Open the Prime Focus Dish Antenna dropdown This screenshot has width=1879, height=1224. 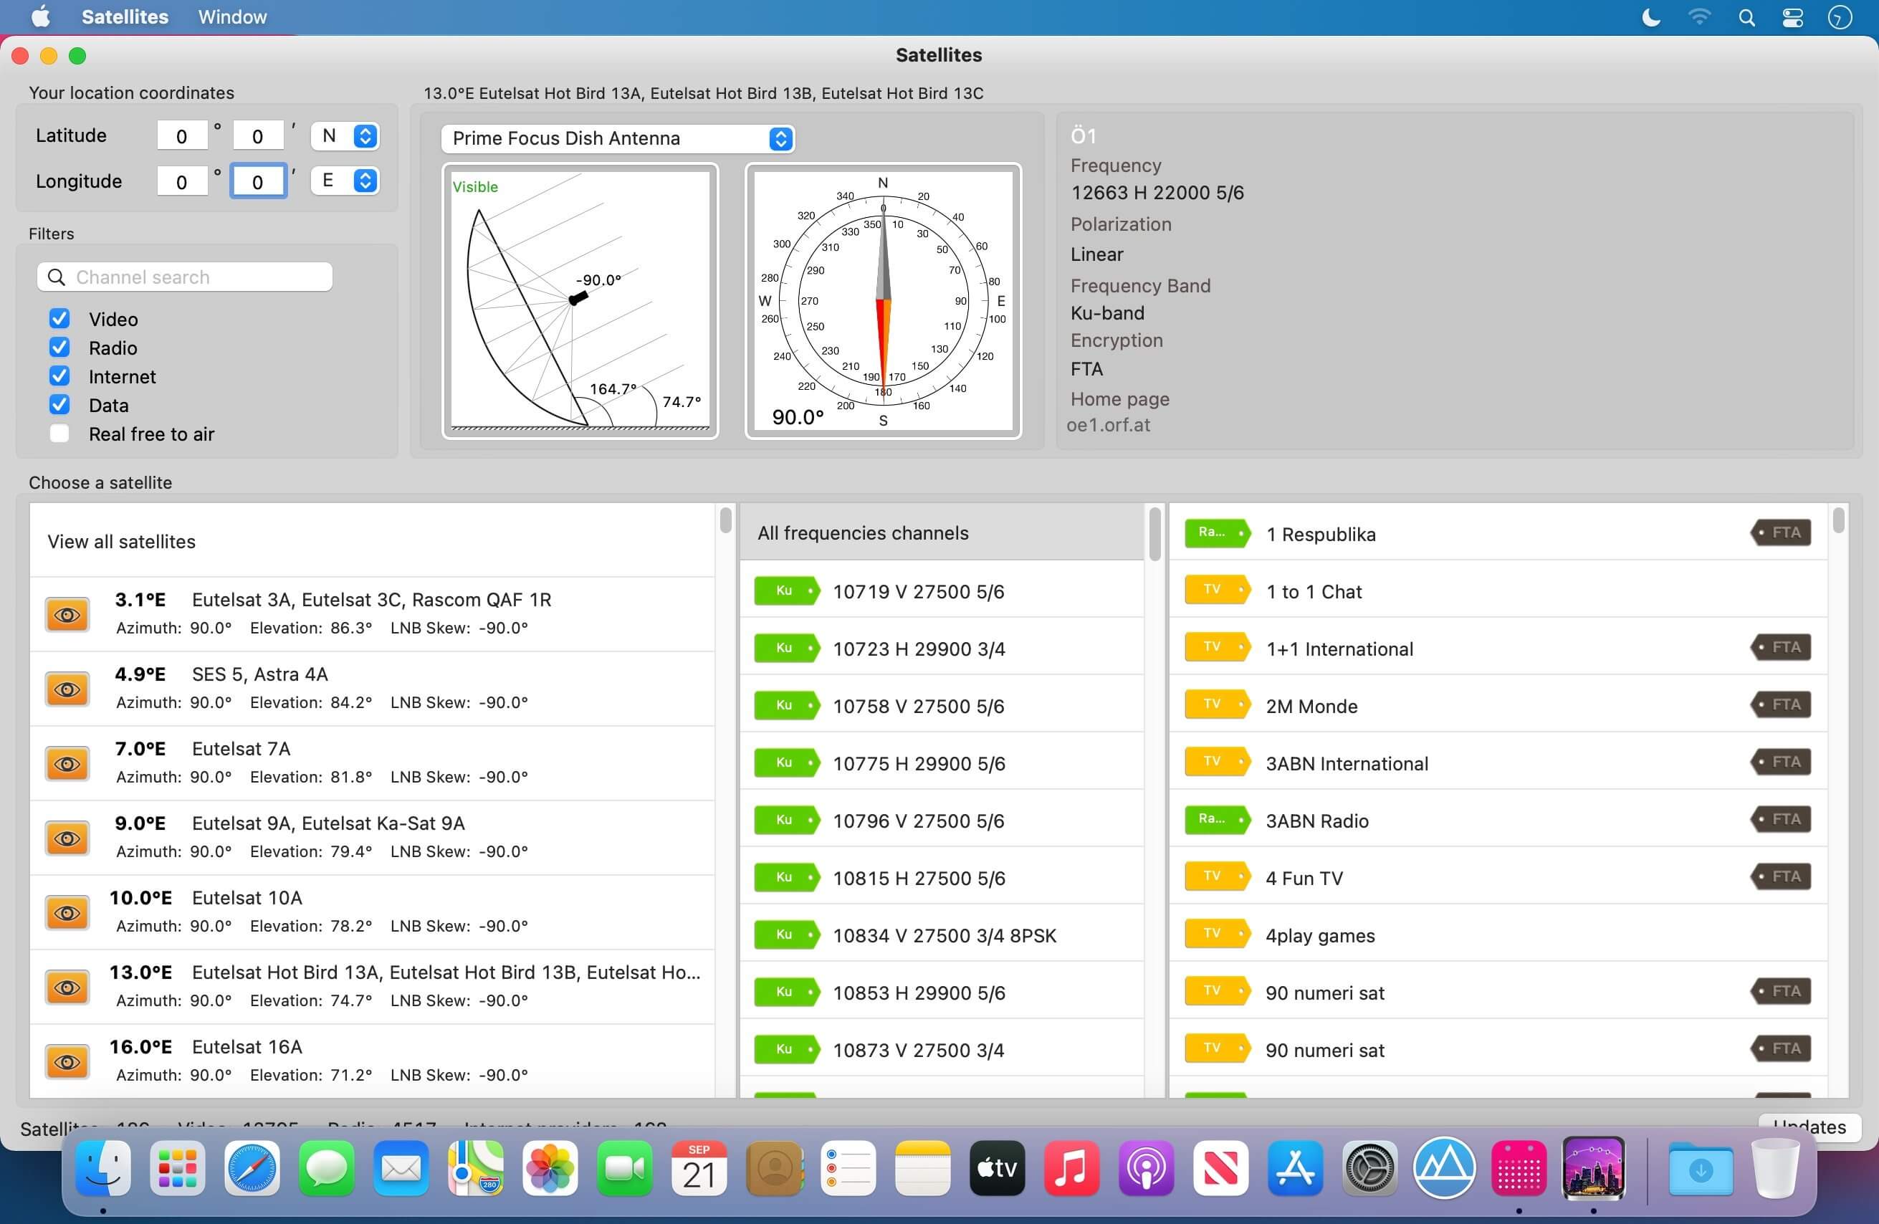point(618,138)
